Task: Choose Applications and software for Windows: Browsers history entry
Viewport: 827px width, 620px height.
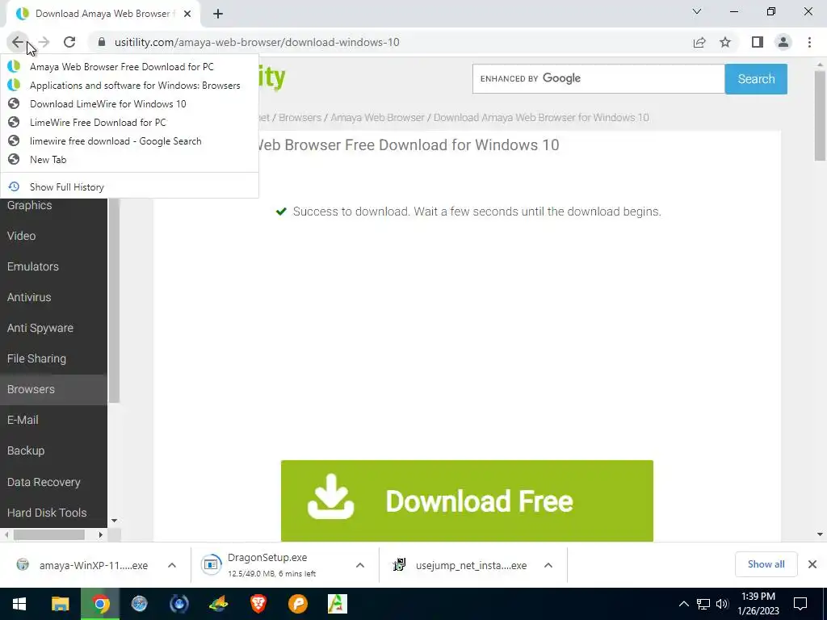Action: point(129,86)
